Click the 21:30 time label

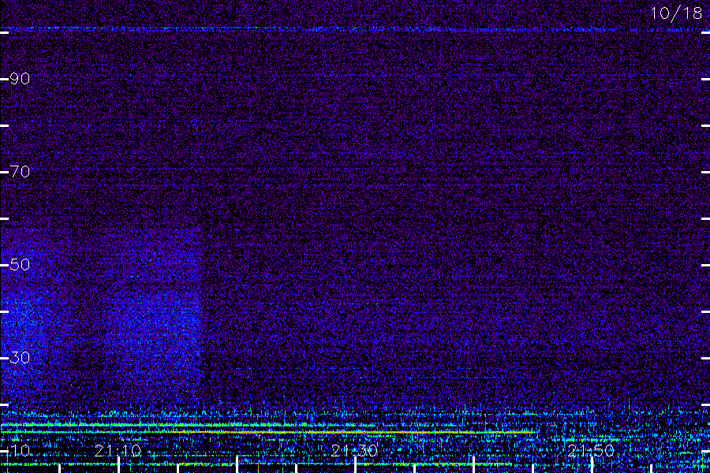354,450
